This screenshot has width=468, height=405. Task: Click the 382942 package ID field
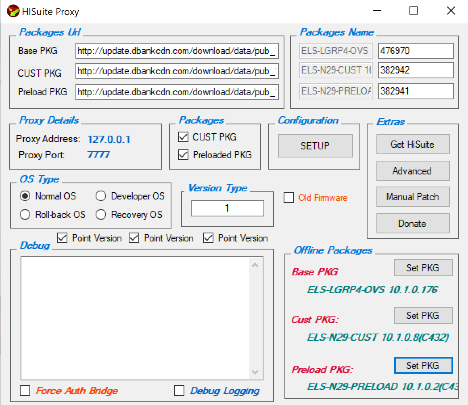click(416, 70)
